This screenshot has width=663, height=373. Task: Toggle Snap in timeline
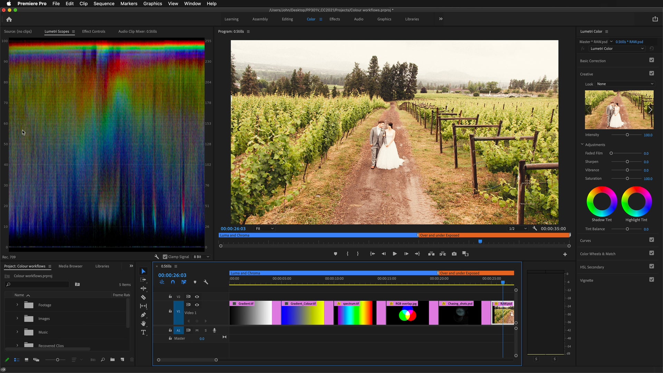(x=173, y=282)
